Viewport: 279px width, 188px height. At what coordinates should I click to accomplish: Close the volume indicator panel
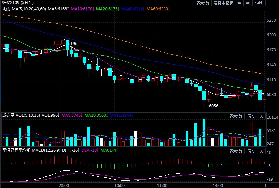pos(262,116)
